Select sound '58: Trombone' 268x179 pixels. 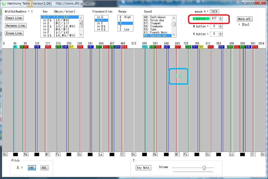tap(157, 26)
